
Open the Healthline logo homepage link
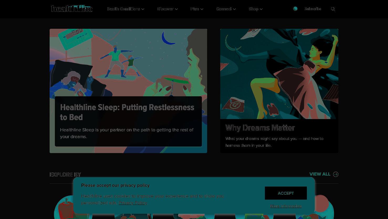coord(72,9)
